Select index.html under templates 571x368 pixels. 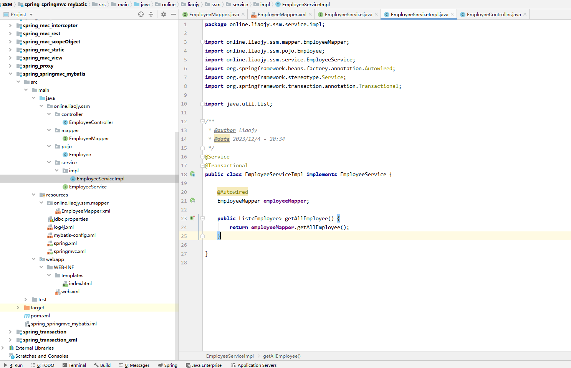pyautogui.click(x=80, y=283)
